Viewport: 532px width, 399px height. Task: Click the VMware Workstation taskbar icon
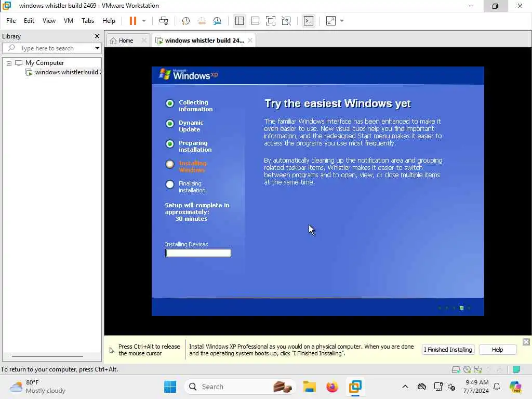(x=355, y=387)
